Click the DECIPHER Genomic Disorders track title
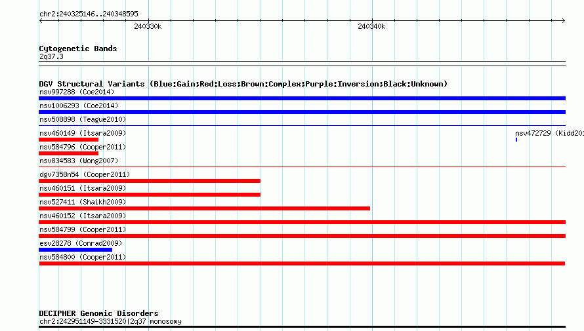This screenshot has height=331, width=584. [x=98, y=313]
